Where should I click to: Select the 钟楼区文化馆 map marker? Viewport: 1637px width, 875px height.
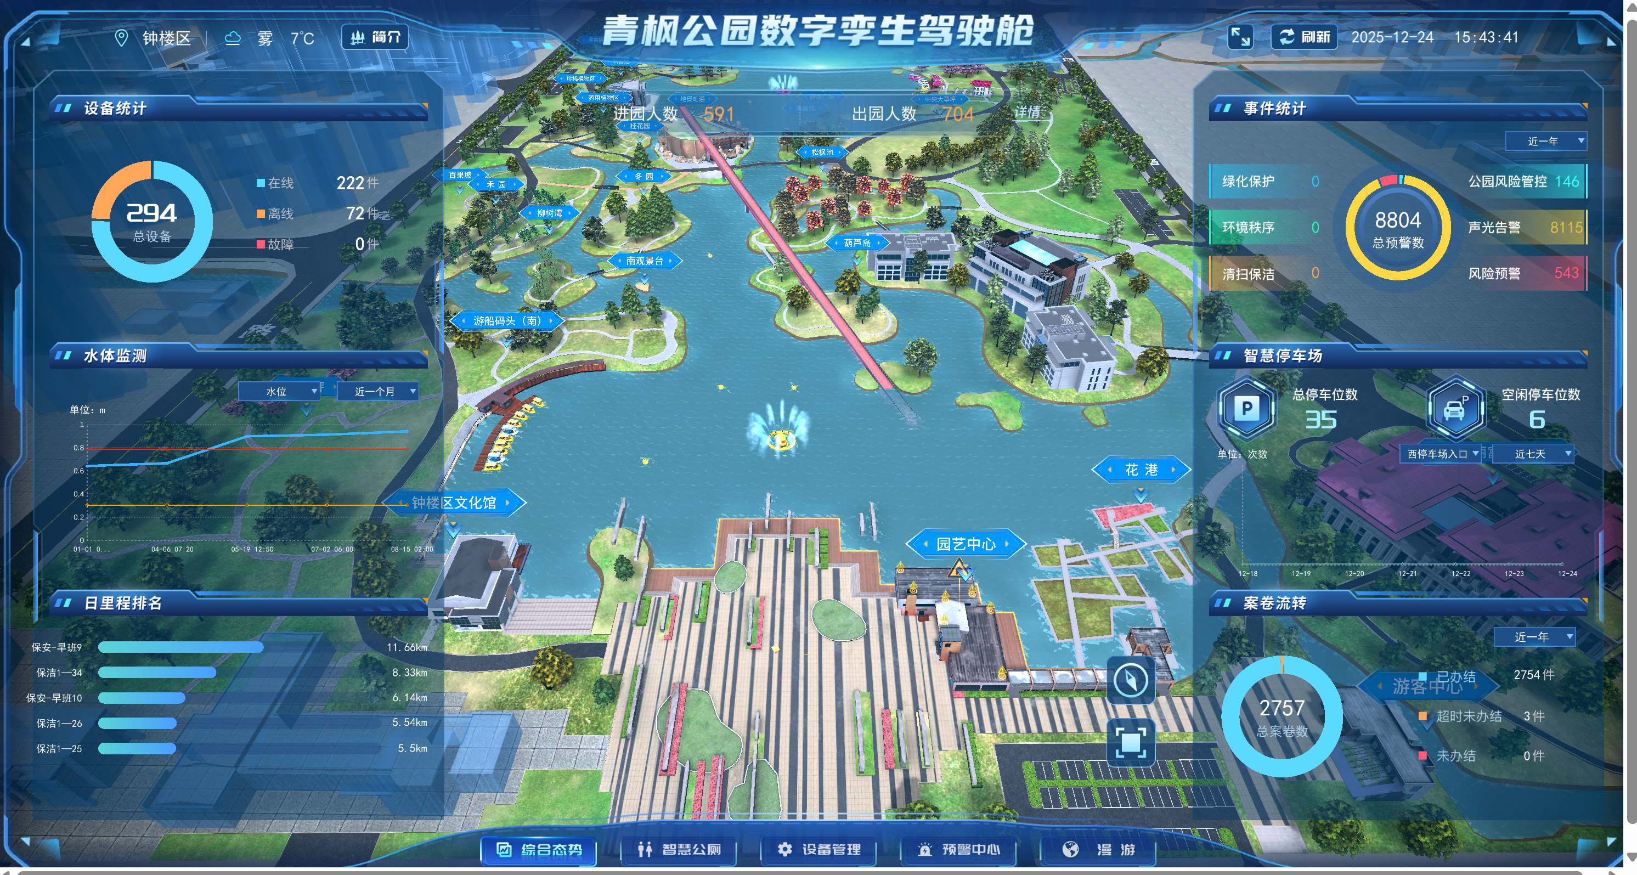[x=454, y=503]
